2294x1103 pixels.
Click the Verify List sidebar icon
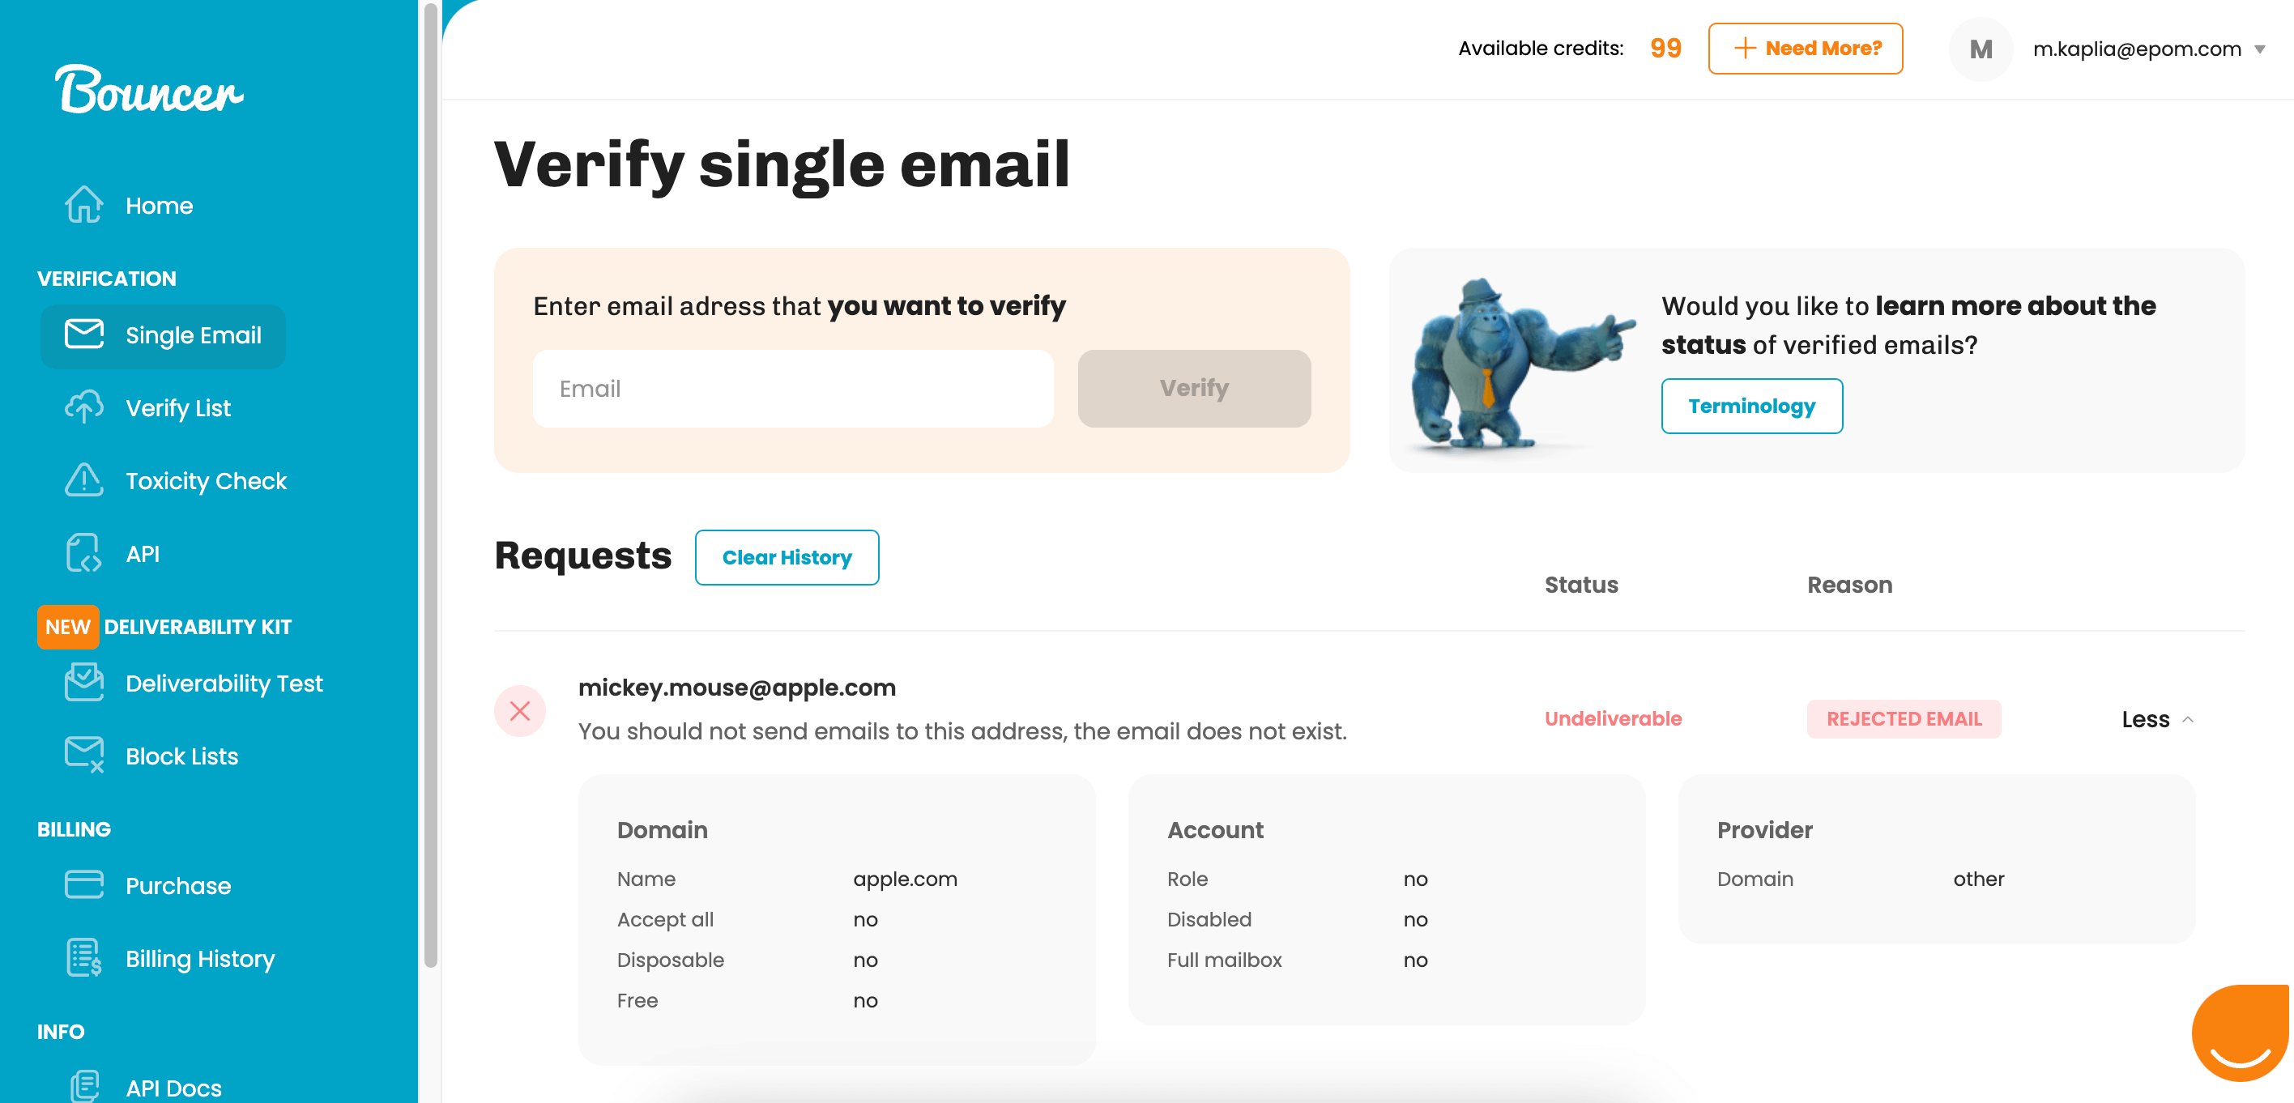point(83,408)
